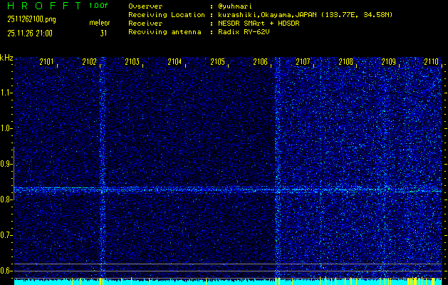448x285 pixels.
Task: Click the timestamp 25.11.26 21:00
Action: point(30,33)
